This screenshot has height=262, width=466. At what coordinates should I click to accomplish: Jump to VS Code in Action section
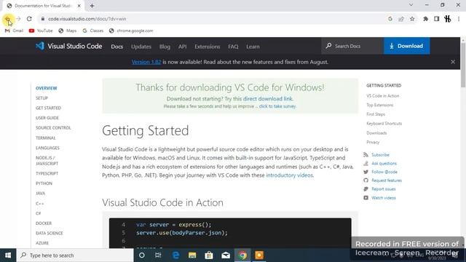(x=382, y=96)
